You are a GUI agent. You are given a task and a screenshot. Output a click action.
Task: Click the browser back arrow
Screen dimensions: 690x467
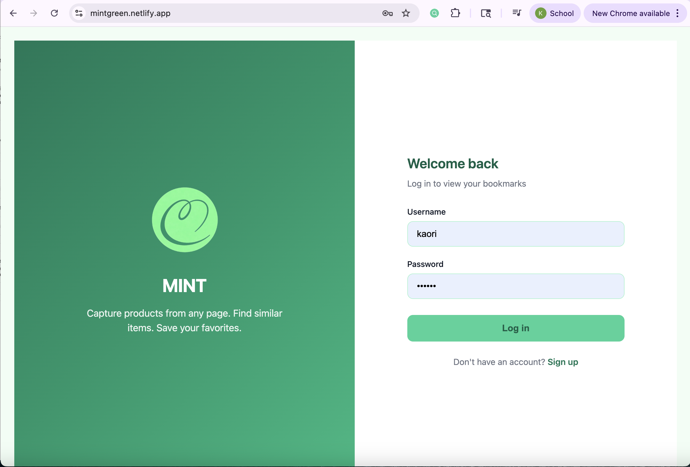click(x=13, y=13)
